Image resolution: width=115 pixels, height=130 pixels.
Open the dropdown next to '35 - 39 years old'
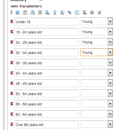110,63
